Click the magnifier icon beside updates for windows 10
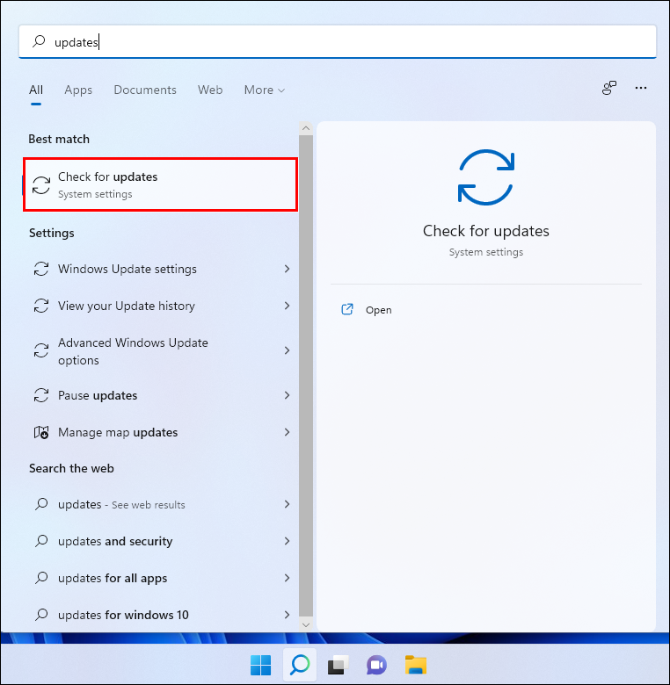The height and width of the screenshot is (685, 670). coord(41,615)
